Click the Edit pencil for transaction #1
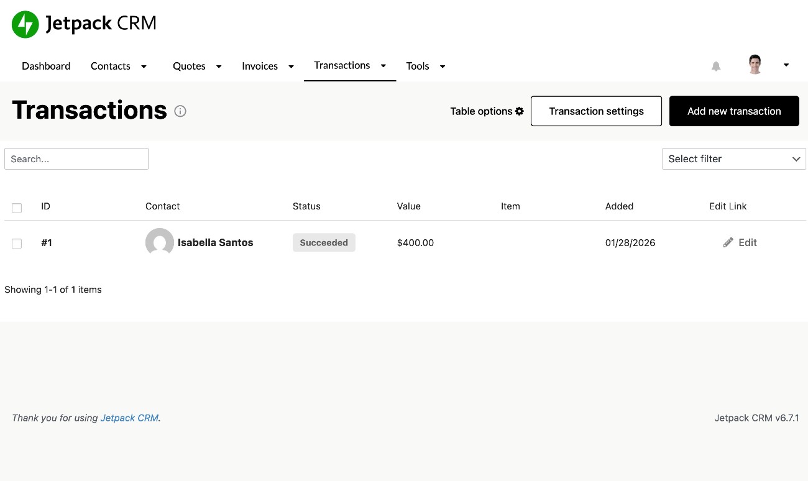The height and width of the screenshot is (481, 808). click(728, 242)
